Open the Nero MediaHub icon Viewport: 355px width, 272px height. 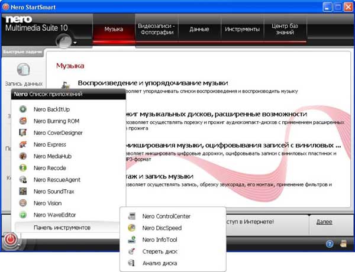click(x=23, y=156)
